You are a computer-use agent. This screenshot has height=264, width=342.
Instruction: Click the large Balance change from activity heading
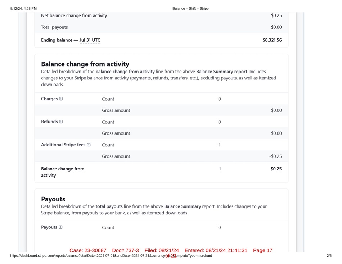click(85, 64)
